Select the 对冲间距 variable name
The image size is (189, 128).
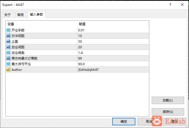coord(18,36)
